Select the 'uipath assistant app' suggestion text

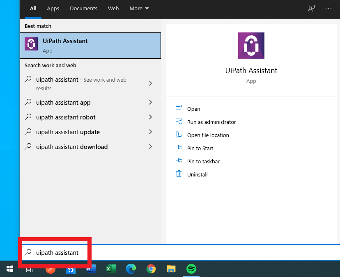tap(63, 103)
